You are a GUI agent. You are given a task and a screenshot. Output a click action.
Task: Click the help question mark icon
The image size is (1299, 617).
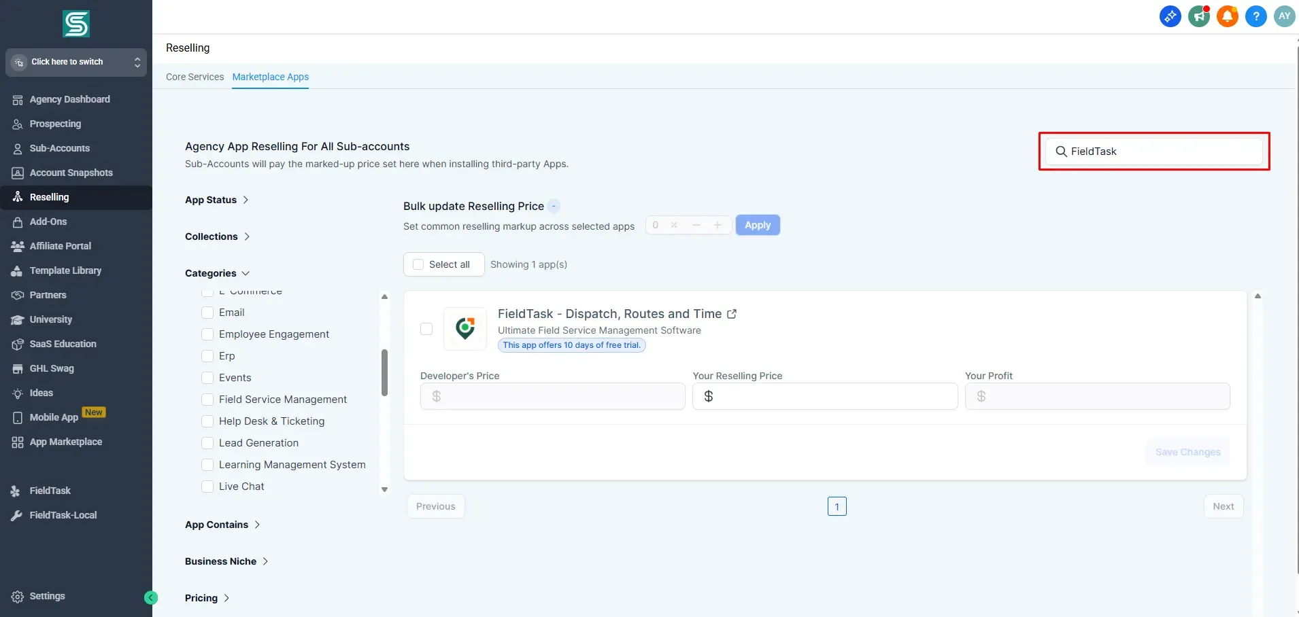[1256, 16]
